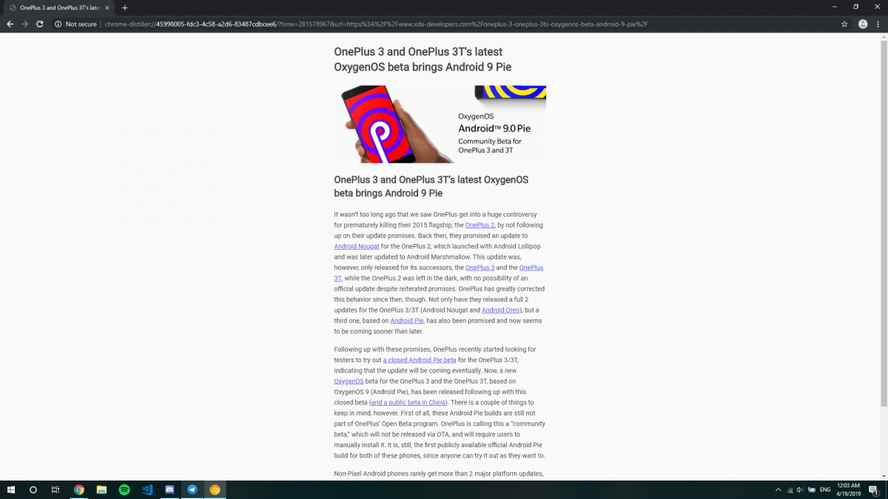This screenshot has height=499, width=888.
Task: Show hidden system tray icons
Action: [778, 489]
